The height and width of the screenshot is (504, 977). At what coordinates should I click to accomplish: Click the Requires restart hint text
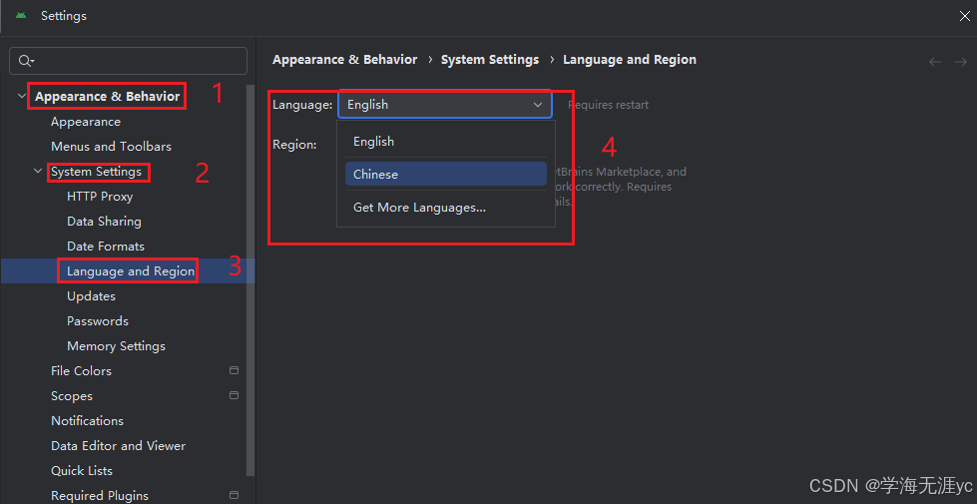tap(608, 105)
